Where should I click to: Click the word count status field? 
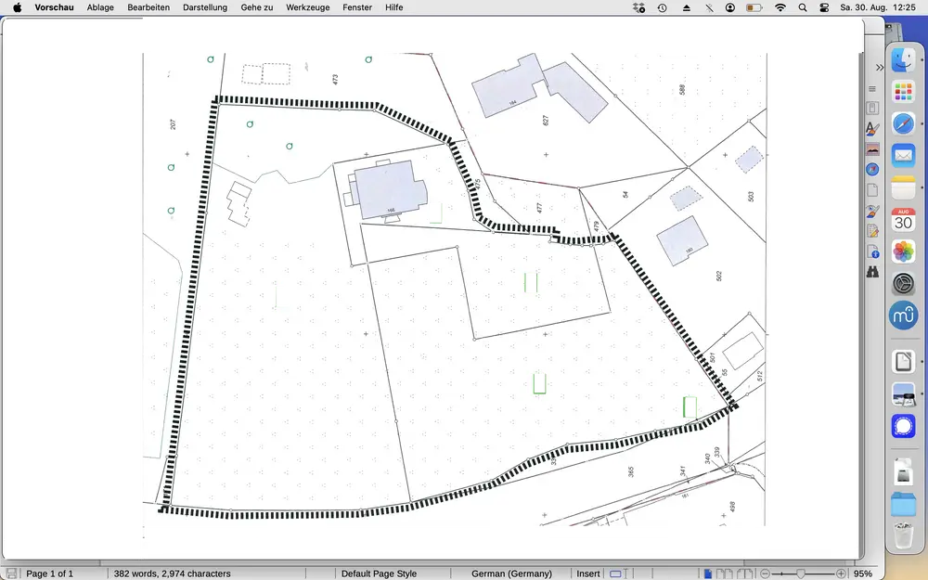click(172, 574)
